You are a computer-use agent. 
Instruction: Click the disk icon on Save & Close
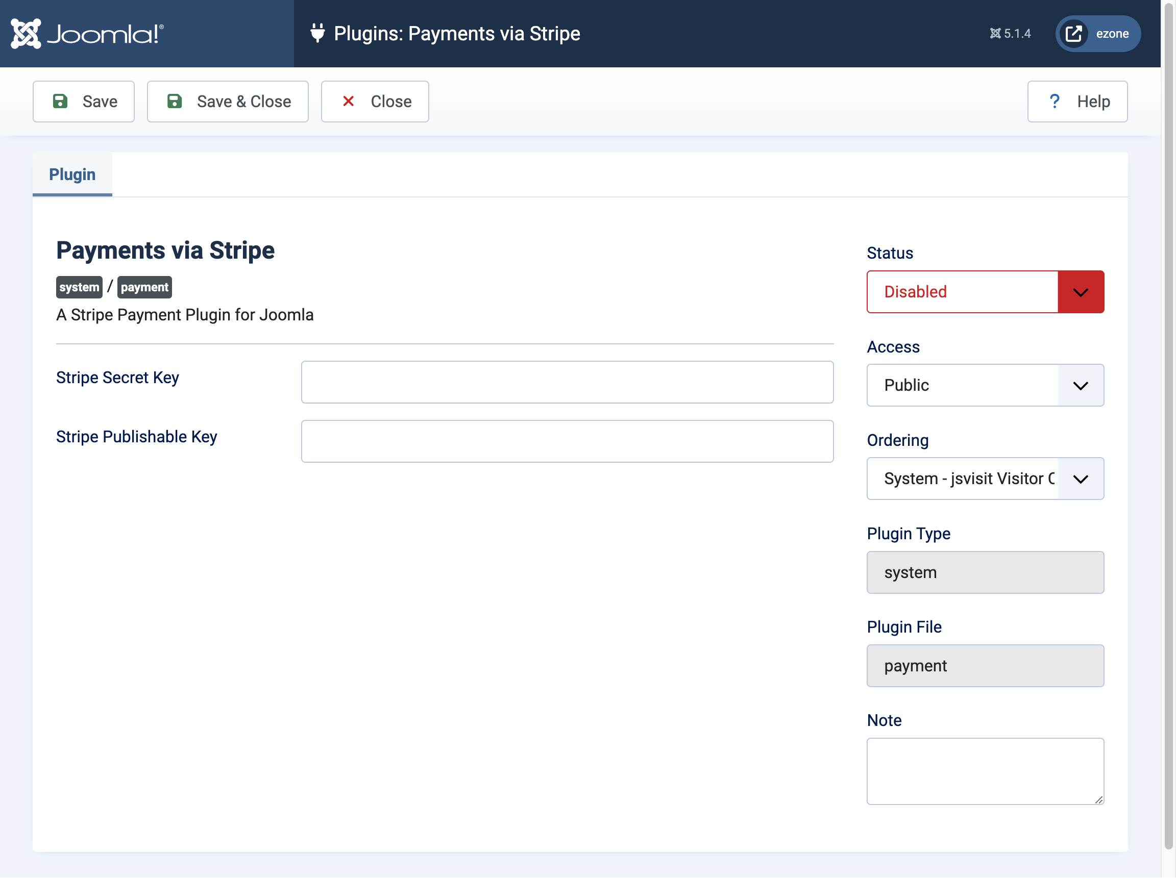(174, 101)
